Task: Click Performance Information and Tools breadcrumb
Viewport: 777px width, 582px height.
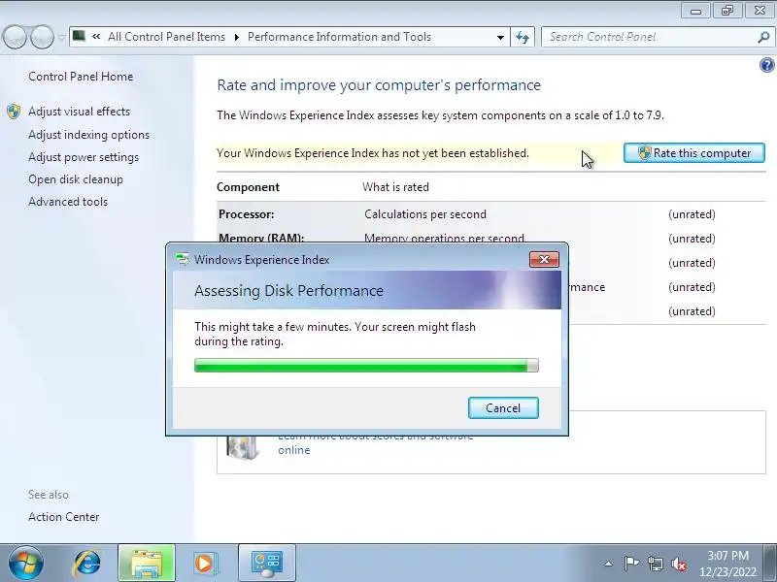Action: tap(339, 37)
